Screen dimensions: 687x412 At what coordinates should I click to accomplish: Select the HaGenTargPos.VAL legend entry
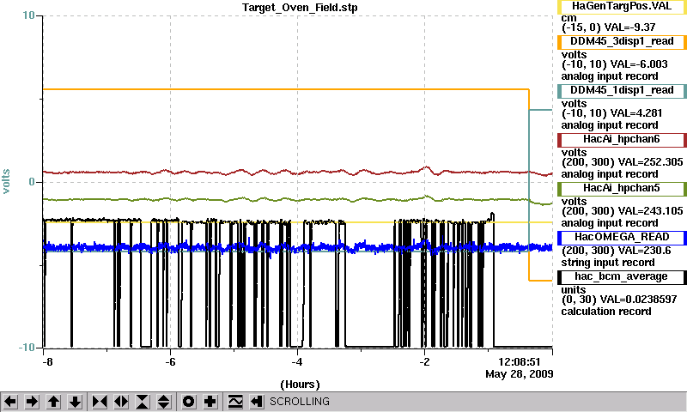(x=622, y=7)
